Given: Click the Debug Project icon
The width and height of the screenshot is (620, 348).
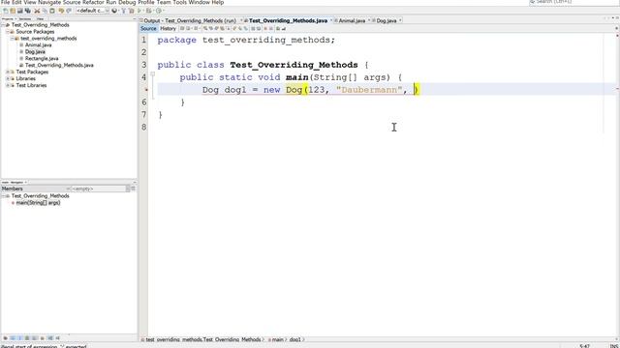Looking at the screenshot, I should coord(148,11).
